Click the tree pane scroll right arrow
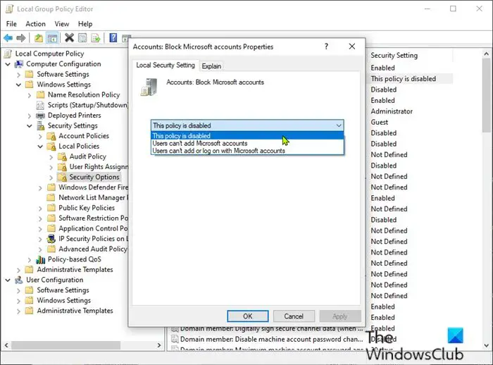The image size is (493, 365). pos(159,345)
